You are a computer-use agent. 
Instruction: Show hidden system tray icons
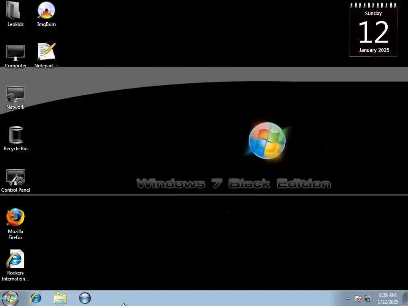tap(348, 299)
